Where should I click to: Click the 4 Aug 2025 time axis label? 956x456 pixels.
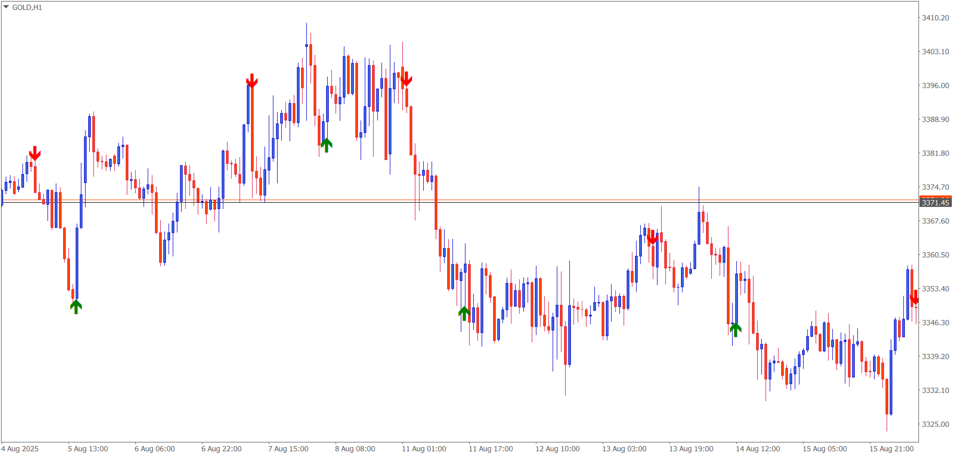coord(20,449)
